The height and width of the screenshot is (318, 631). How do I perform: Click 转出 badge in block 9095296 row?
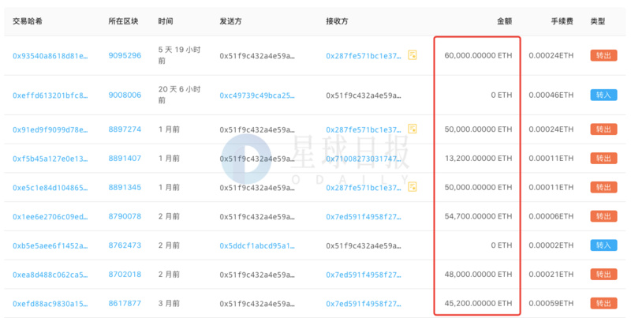click(603, 55)
